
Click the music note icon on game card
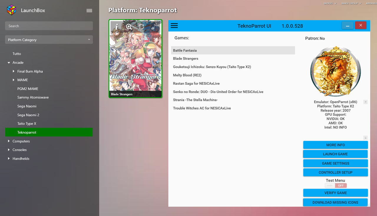[x=153, y=27]
